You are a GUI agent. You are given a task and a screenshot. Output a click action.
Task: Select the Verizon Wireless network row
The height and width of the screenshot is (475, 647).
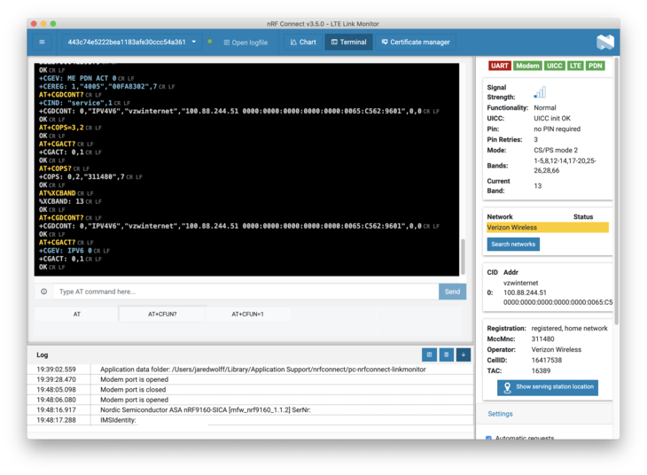pyautogui.click(x=548, y=228)
